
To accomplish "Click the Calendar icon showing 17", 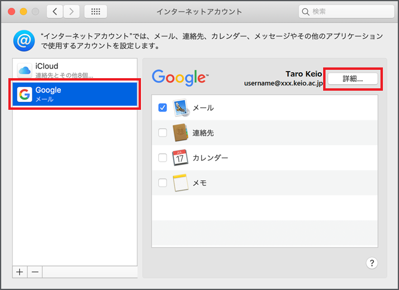I will pyautogui.click(x=180, y=158).
